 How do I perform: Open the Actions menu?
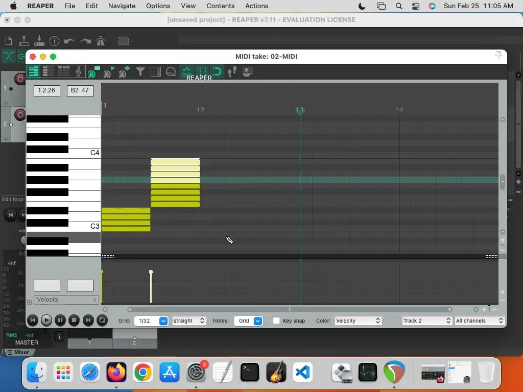256,6
